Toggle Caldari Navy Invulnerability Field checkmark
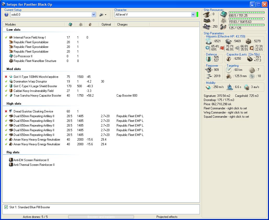269x220 pixels. pos(6,91)
